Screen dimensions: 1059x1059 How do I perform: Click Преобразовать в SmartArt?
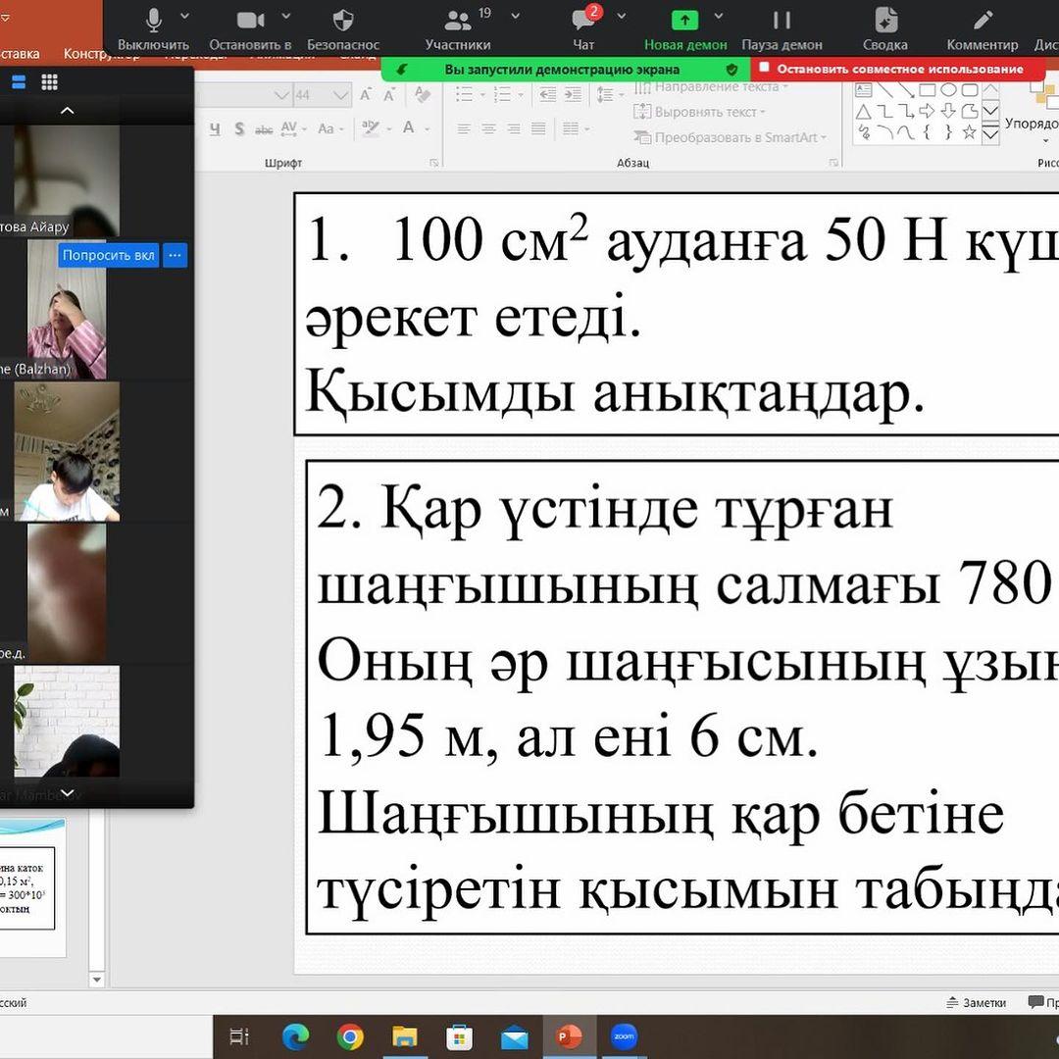coord(731,137)
